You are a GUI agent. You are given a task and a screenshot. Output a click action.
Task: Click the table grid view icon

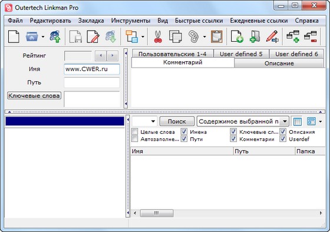pyautogui.click(x=297, y=121)
